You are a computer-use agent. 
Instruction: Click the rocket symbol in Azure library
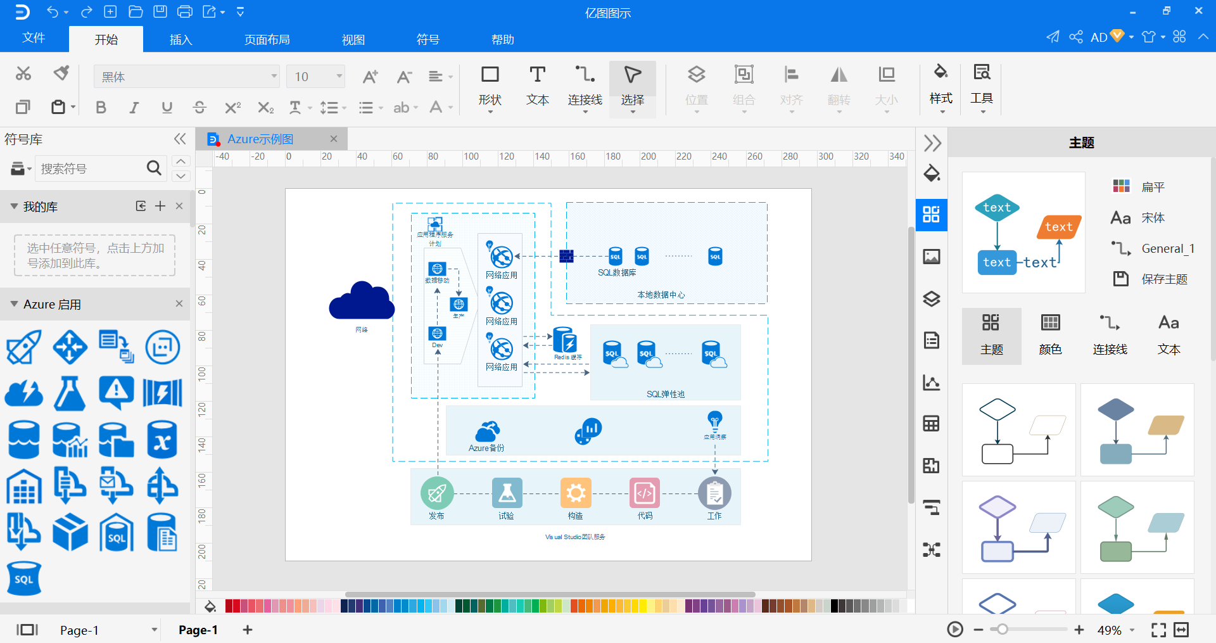coord(24,347)
